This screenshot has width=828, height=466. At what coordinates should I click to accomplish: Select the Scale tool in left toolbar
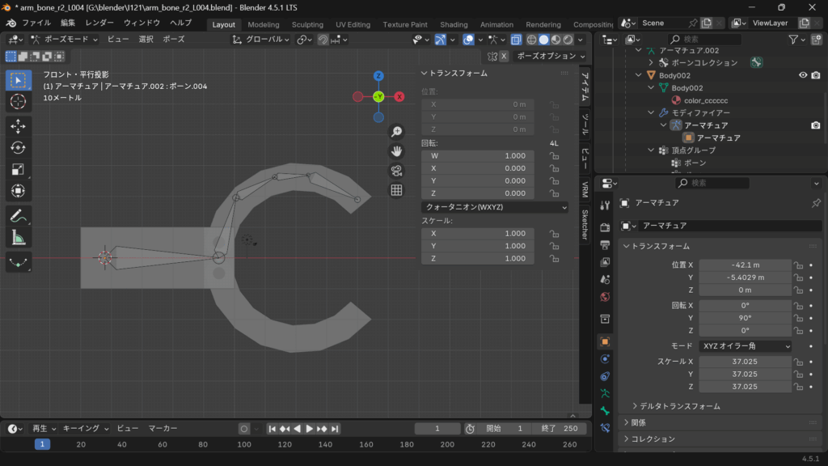point(18,169)
